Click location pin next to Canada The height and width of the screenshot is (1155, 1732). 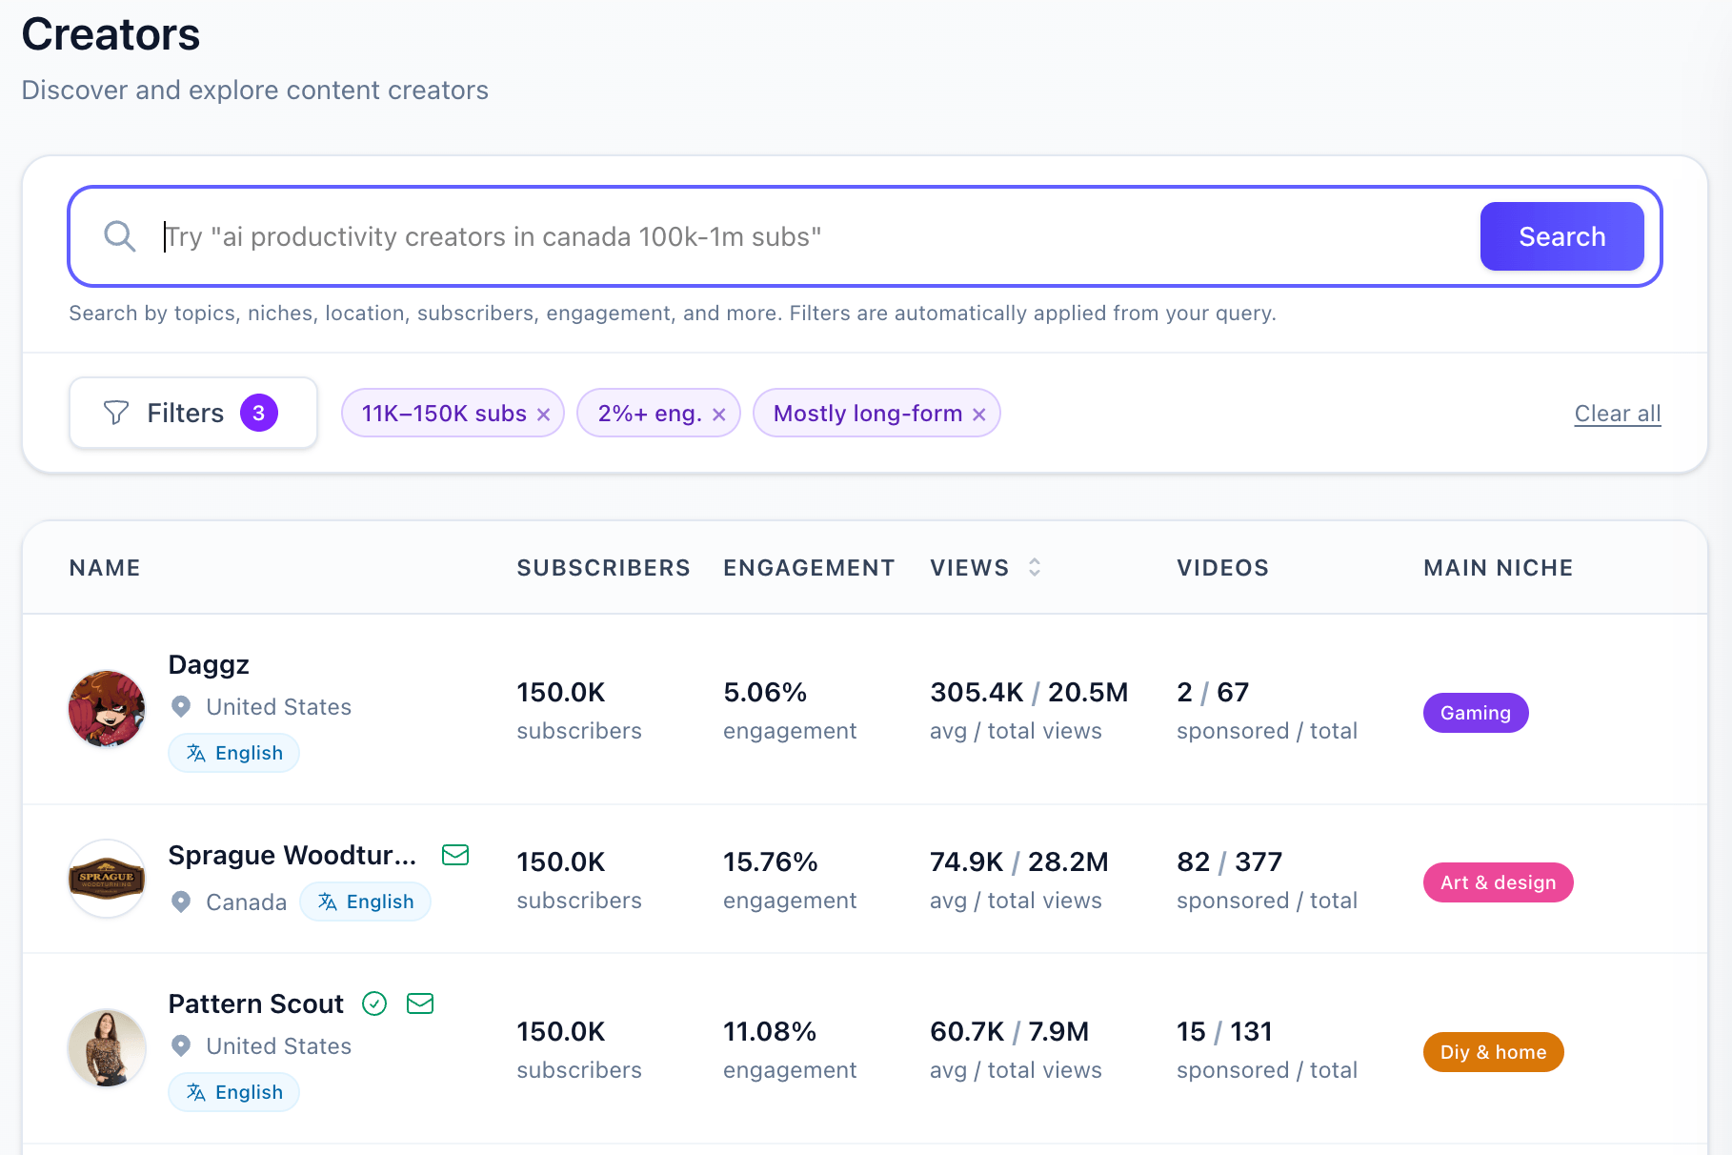coord(181,902)
